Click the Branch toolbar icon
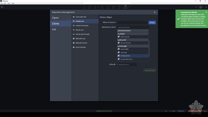 coord(108,7)
